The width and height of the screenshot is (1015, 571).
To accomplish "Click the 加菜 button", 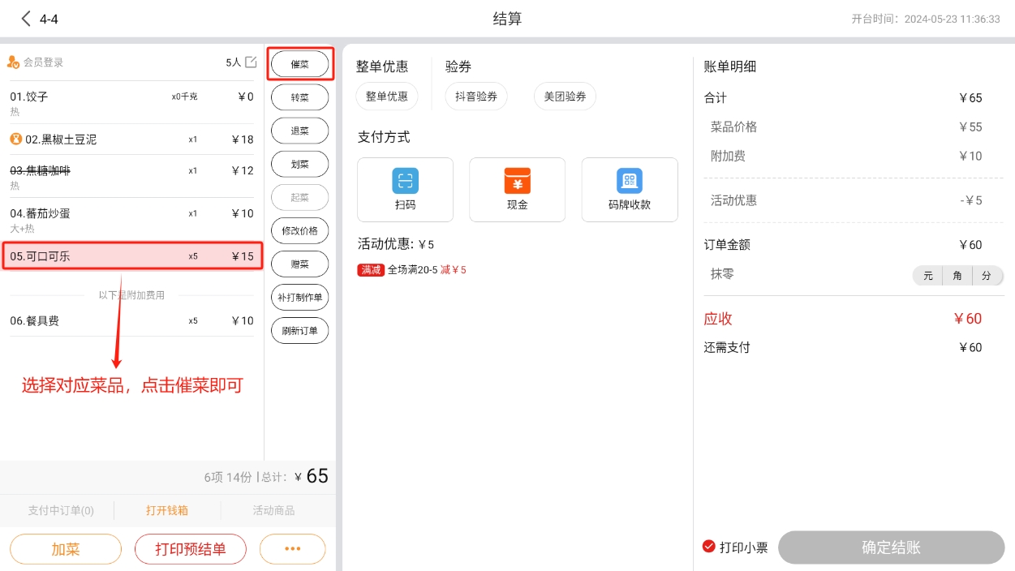I will pos(66,549).
